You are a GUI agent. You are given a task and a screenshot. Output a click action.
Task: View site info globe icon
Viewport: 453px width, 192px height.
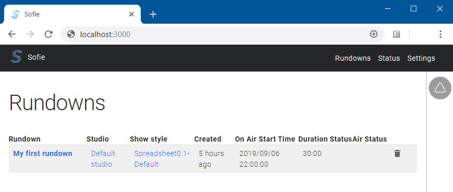tap(71, 34)
